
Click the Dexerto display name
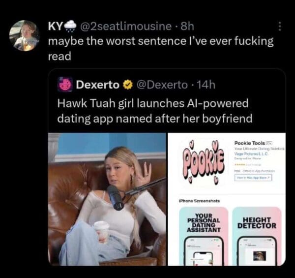98,85
